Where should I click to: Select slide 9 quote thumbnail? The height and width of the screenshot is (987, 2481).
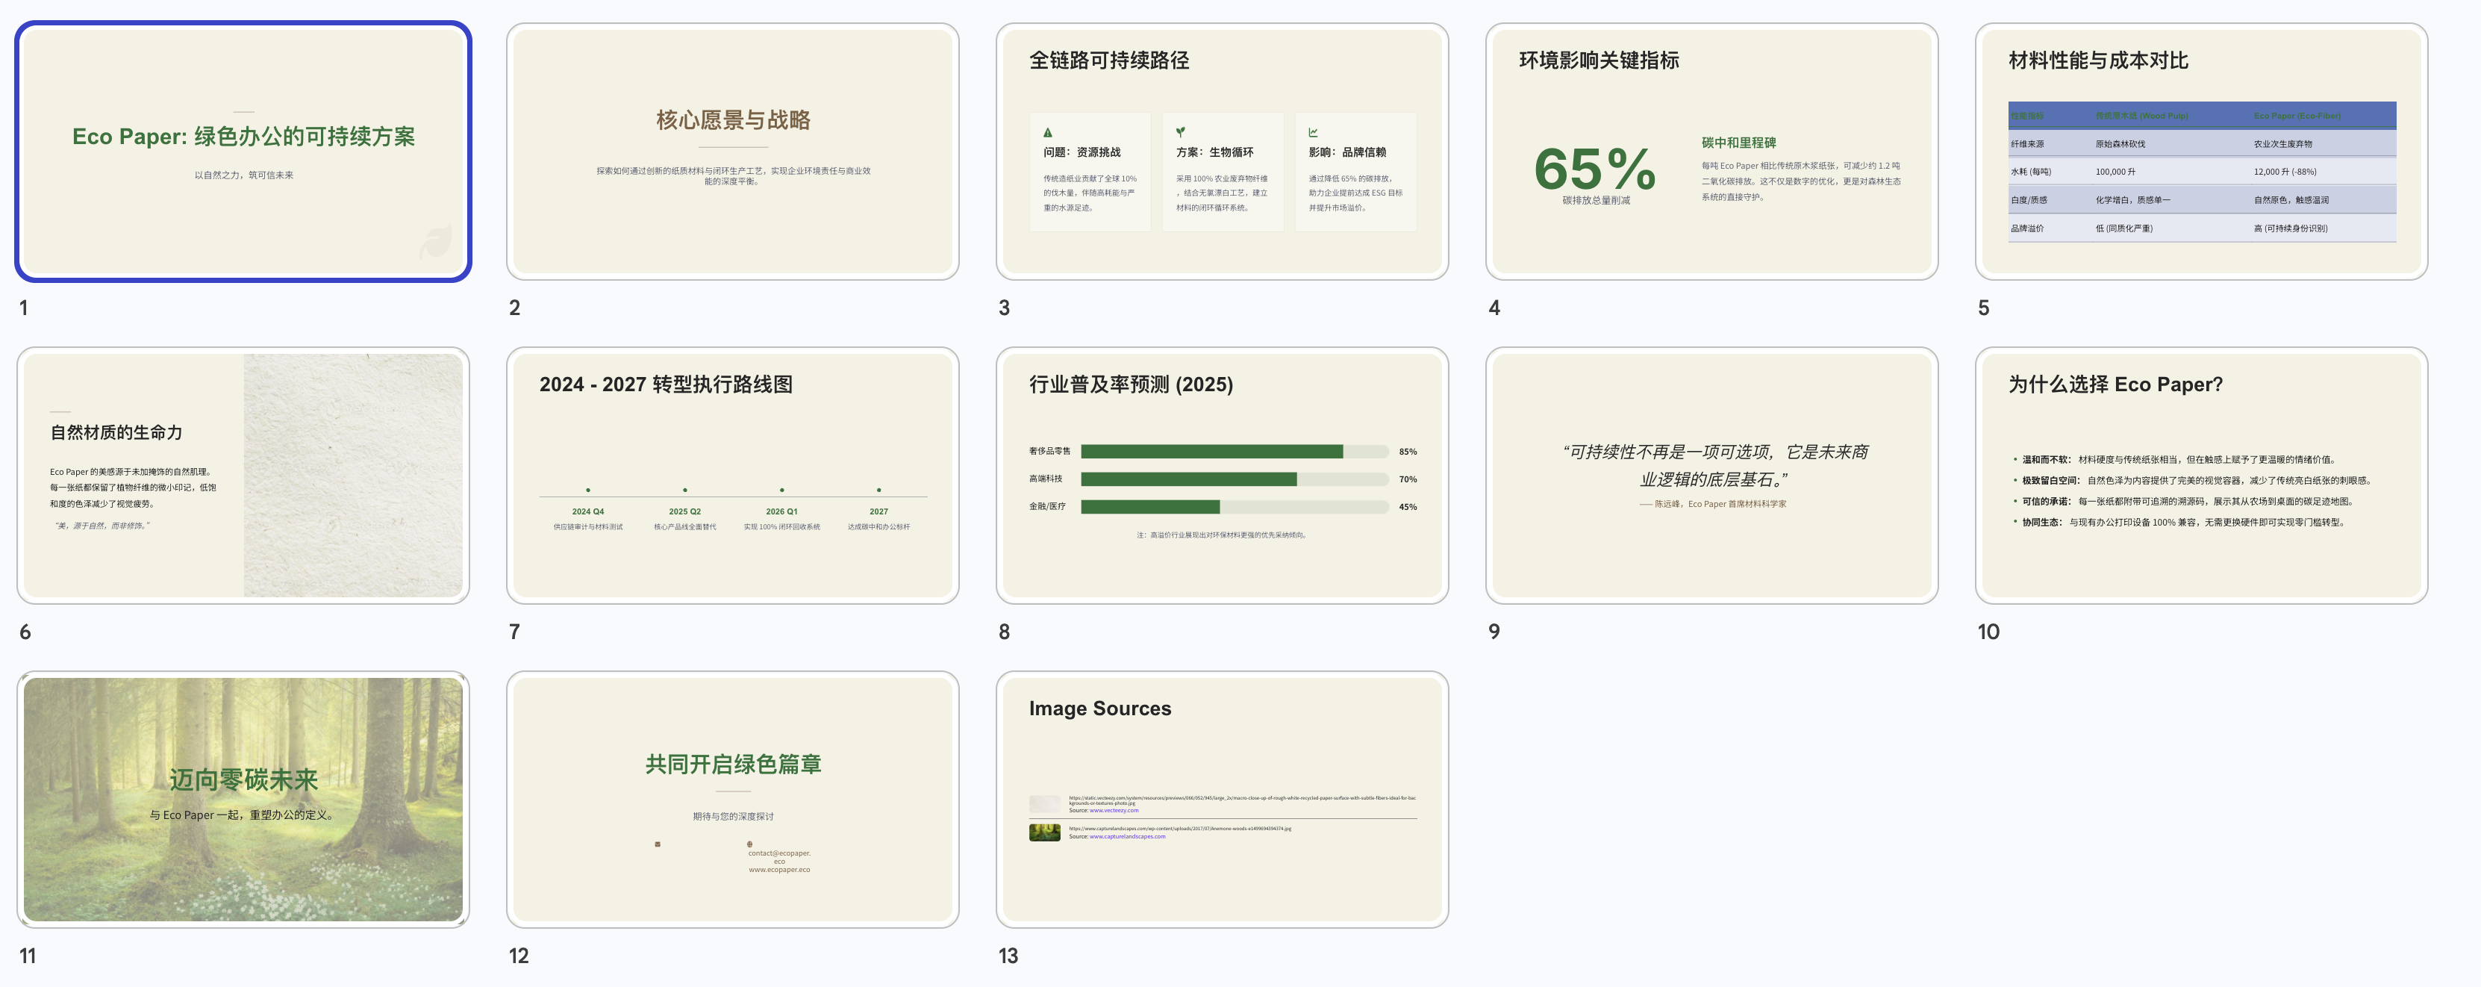1711,476
